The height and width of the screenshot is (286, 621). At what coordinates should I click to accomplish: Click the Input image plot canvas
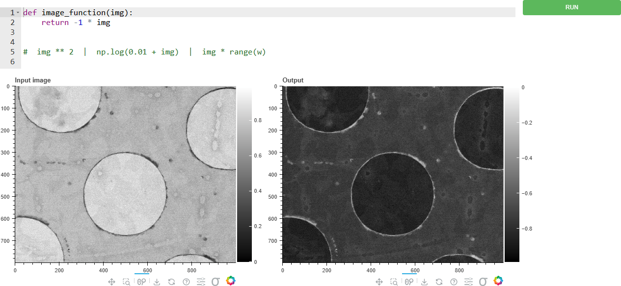pos(126,175)
